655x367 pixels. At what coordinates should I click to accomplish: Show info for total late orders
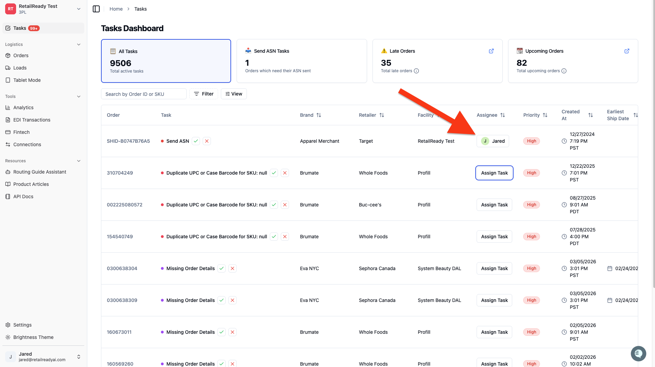[x=416, y=71]
